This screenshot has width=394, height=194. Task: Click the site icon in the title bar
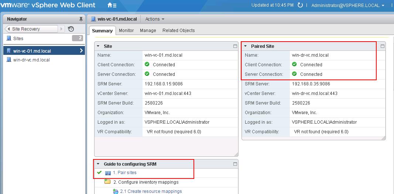93,19
